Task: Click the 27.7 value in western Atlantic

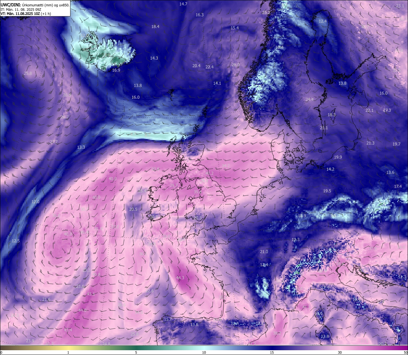Action: 54,142
